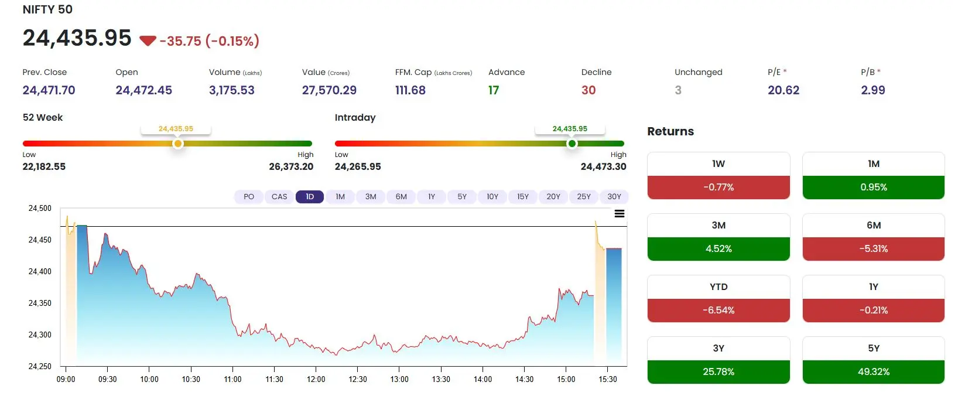Select the CAS chart tab
958x399 pixels.
click(x=279, y=197)
